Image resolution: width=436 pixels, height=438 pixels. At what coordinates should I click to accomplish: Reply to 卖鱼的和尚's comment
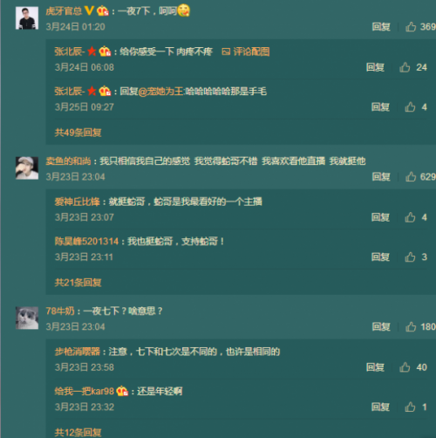[x=381, y=176]
